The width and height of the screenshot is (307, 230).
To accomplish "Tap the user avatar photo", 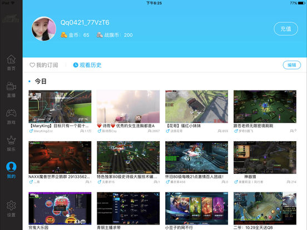I will (44, 29).
